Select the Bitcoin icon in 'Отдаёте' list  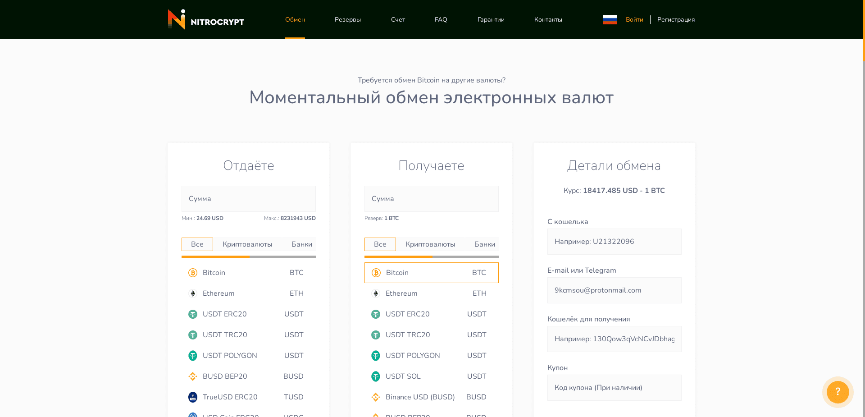coord(193,273)
